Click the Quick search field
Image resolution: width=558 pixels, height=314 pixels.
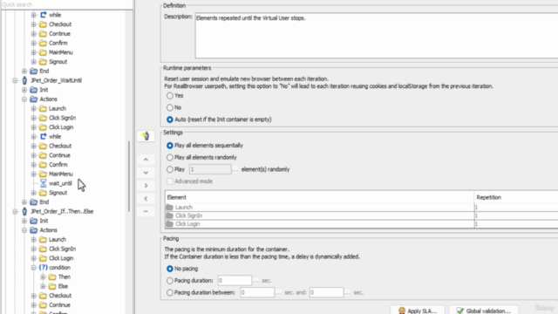click(67, 4)
